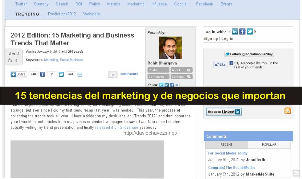Share the post via the Facebook icon

tap(43, 74)
